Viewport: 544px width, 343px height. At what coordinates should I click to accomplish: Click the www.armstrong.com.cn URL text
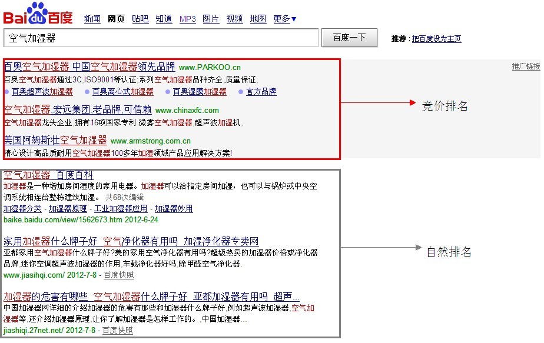(x=151, y=141)
